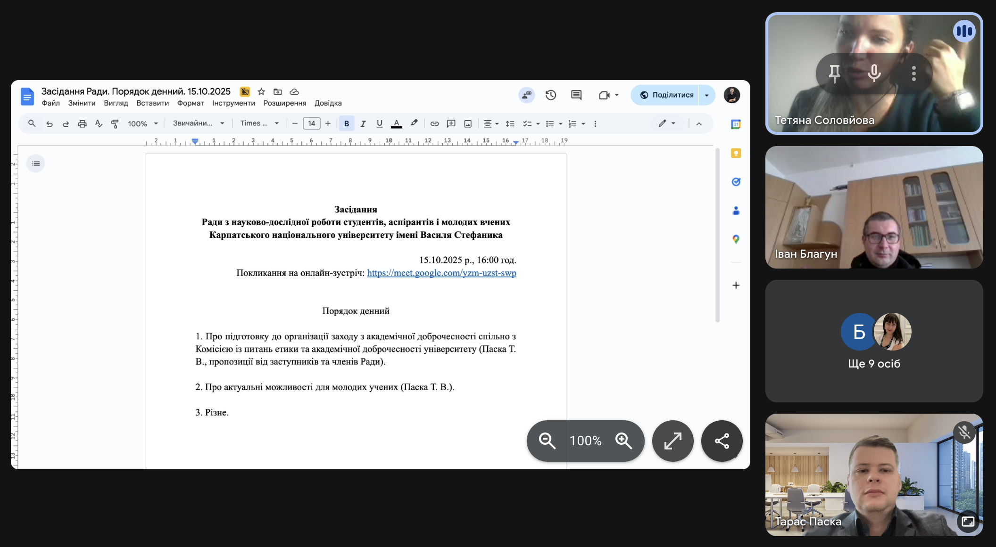Open version history clock icon
The width and height of the screenshot is (996, 547).
pos(551,95)
